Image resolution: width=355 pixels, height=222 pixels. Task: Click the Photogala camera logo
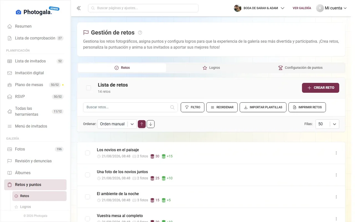click(x=19, y=12)
